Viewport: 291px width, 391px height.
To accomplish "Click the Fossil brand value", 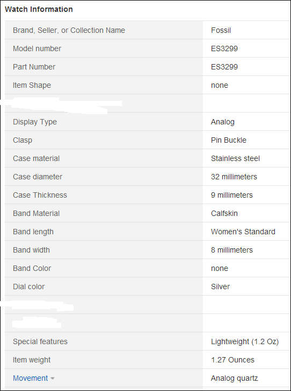I will [221, 30].
